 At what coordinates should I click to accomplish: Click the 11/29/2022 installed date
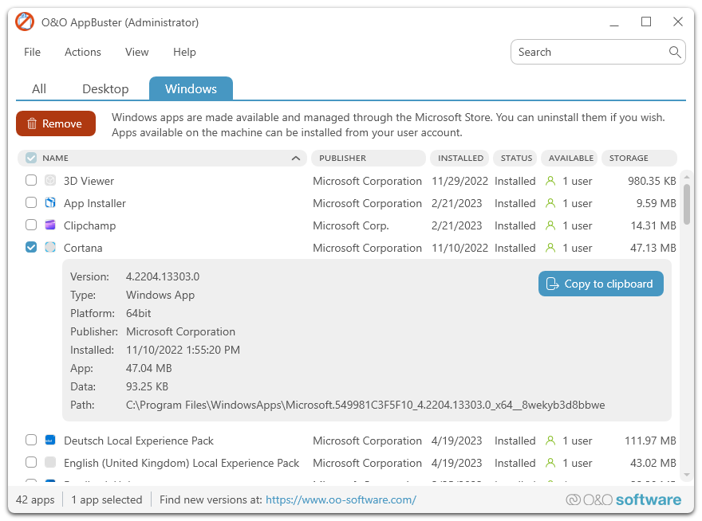[459, 181]
